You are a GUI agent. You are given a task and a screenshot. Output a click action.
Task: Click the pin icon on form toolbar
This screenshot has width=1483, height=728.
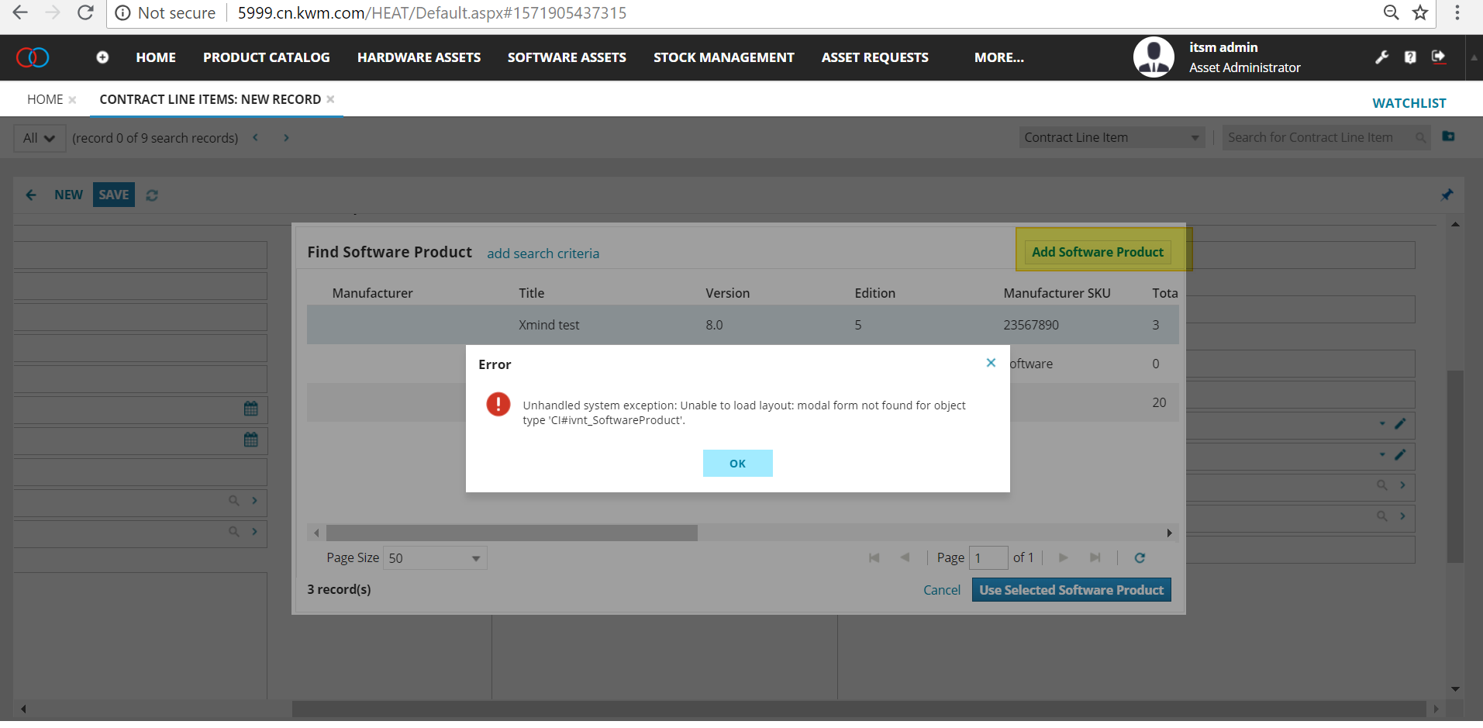1447,195
